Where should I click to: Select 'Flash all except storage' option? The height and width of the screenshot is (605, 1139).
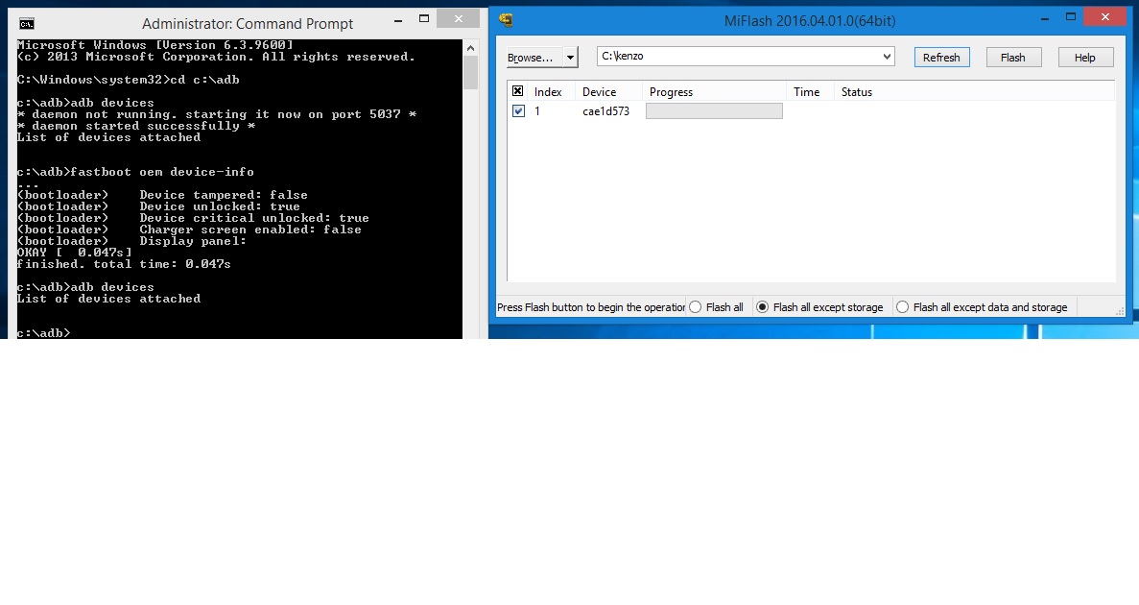coord(763,307)
